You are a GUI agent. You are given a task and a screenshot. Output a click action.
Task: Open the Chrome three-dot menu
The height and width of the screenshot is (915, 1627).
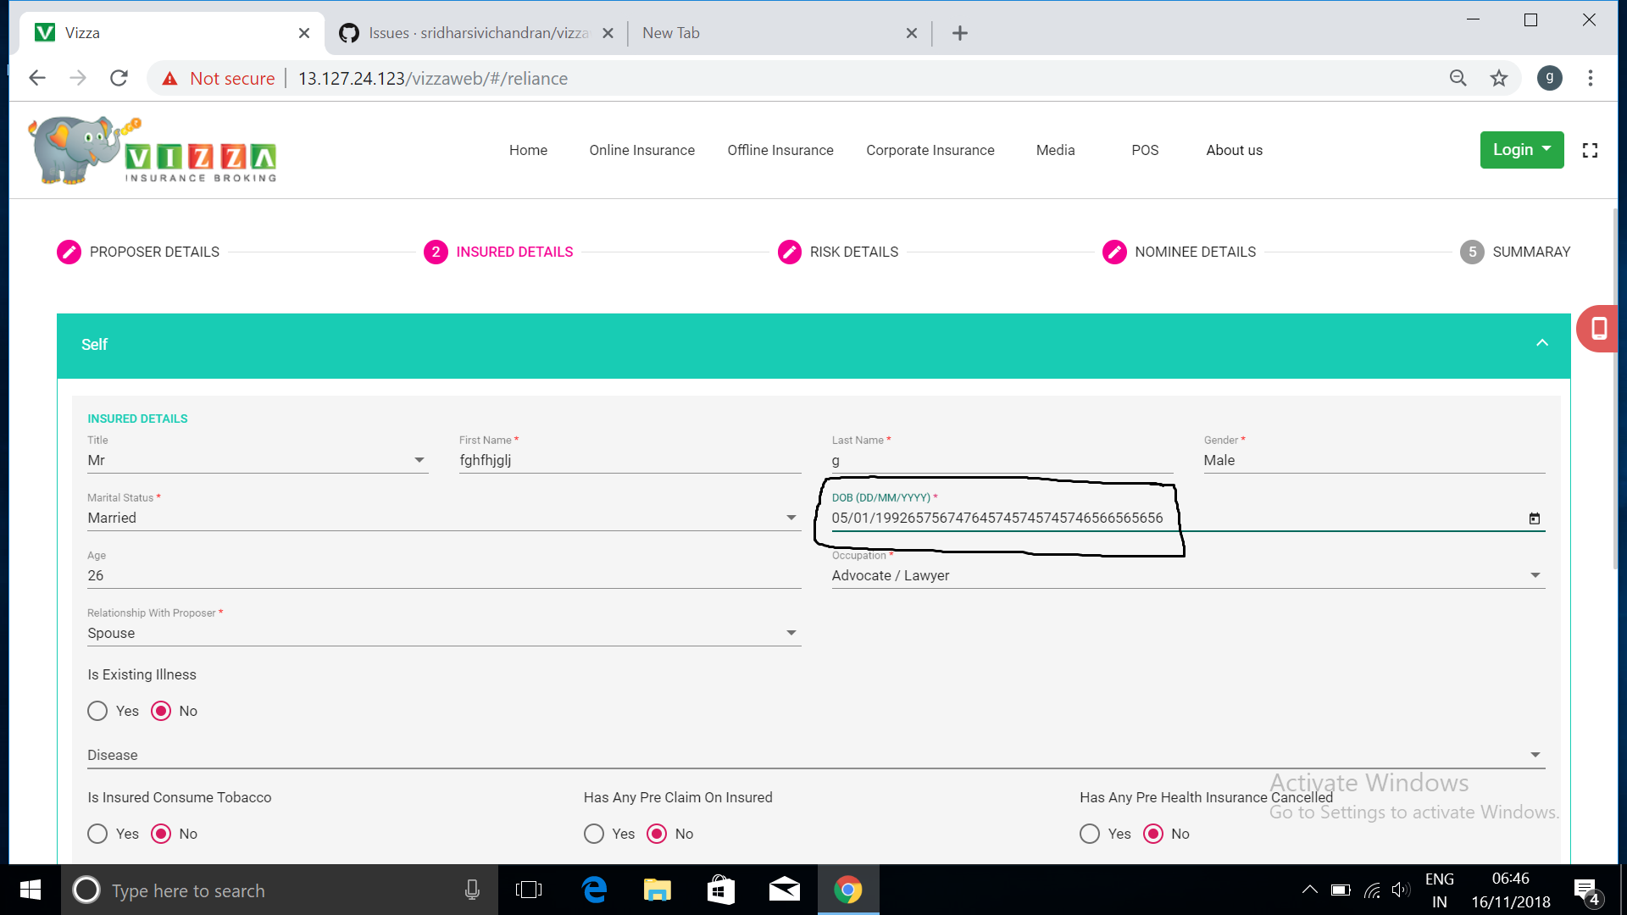tap(1591, 78)
